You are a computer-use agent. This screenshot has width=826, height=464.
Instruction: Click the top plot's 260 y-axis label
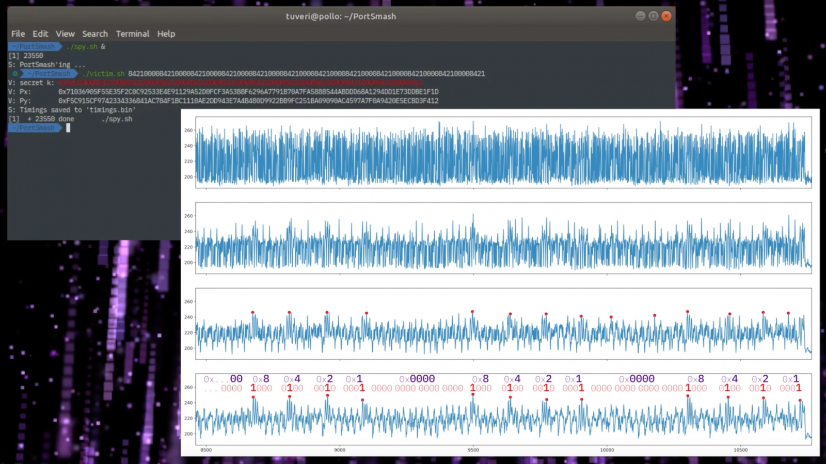click(188, 130)
